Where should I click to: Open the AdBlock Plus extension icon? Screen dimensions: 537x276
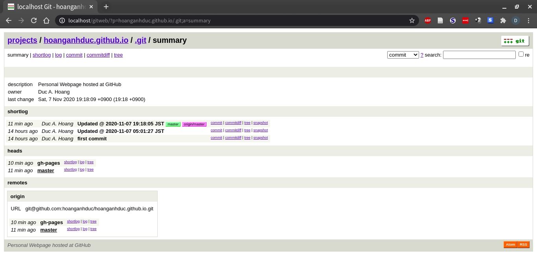point(428,20)
